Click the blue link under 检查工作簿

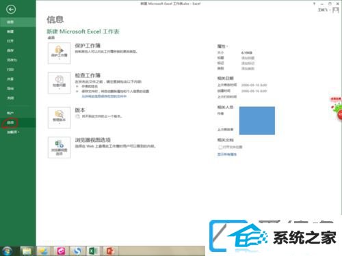pos(104,96)
